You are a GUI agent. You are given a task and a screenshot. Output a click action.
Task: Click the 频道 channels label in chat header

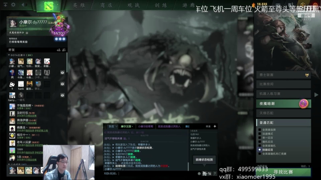click(x=208, y=127)
